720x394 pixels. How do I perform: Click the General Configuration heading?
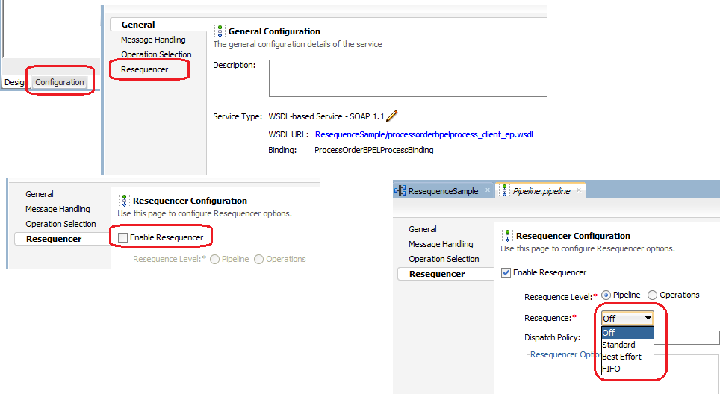pos(274,31)
